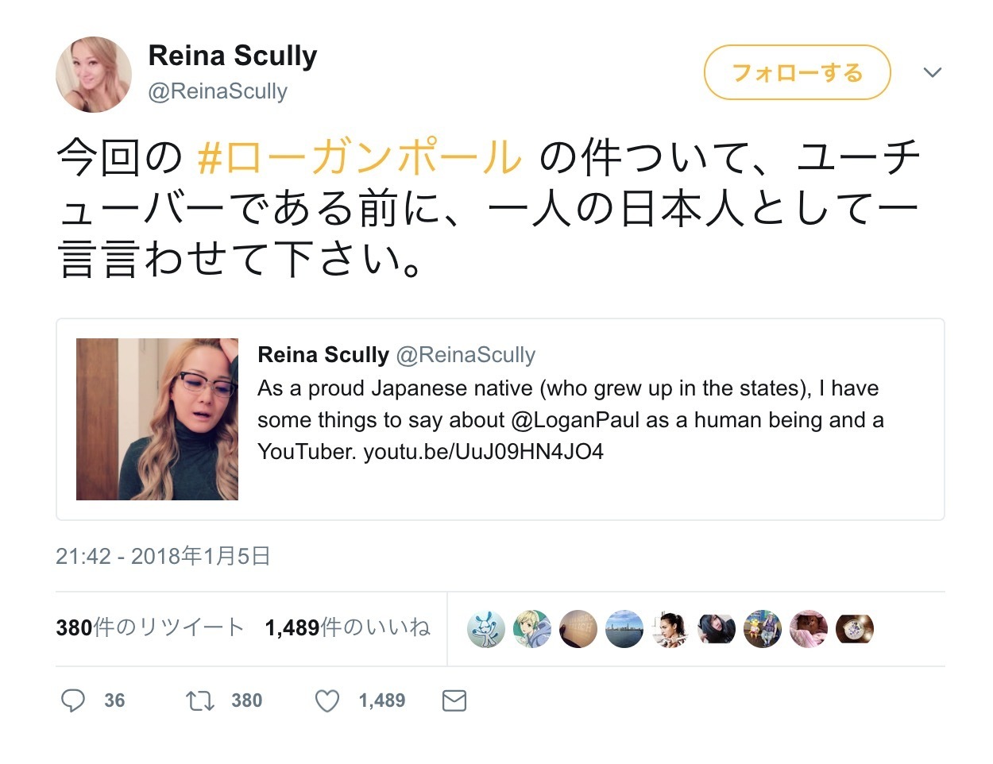The height and width of the screenshot is (764, 993).
Task: Click the first liker avatar with rabbit
Action: tap(486, 629)
